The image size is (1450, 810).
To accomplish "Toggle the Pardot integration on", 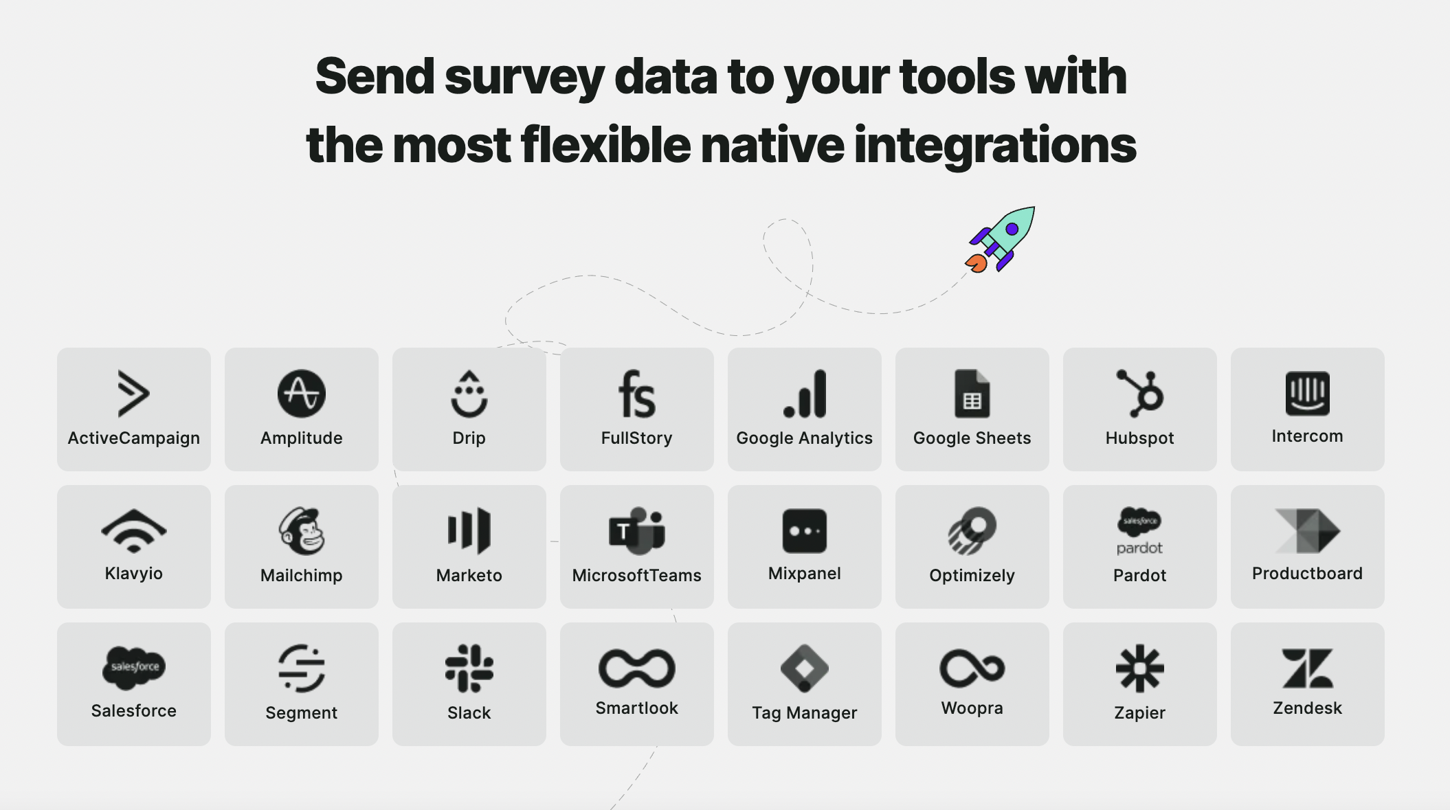I will click(x=1140, y=546).
